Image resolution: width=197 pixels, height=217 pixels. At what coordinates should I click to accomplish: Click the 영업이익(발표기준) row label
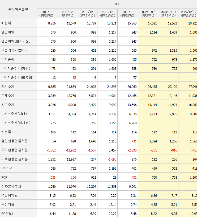(16, 41)
